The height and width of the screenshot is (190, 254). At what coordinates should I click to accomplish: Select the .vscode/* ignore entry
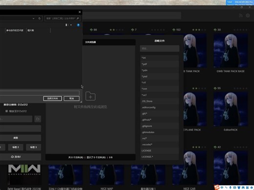point(160,145)
